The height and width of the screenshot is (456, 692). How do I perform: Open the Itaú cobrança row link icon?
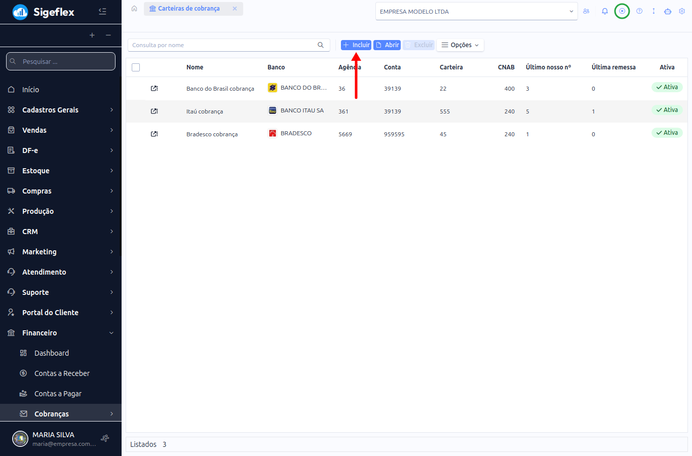(155, 111)
